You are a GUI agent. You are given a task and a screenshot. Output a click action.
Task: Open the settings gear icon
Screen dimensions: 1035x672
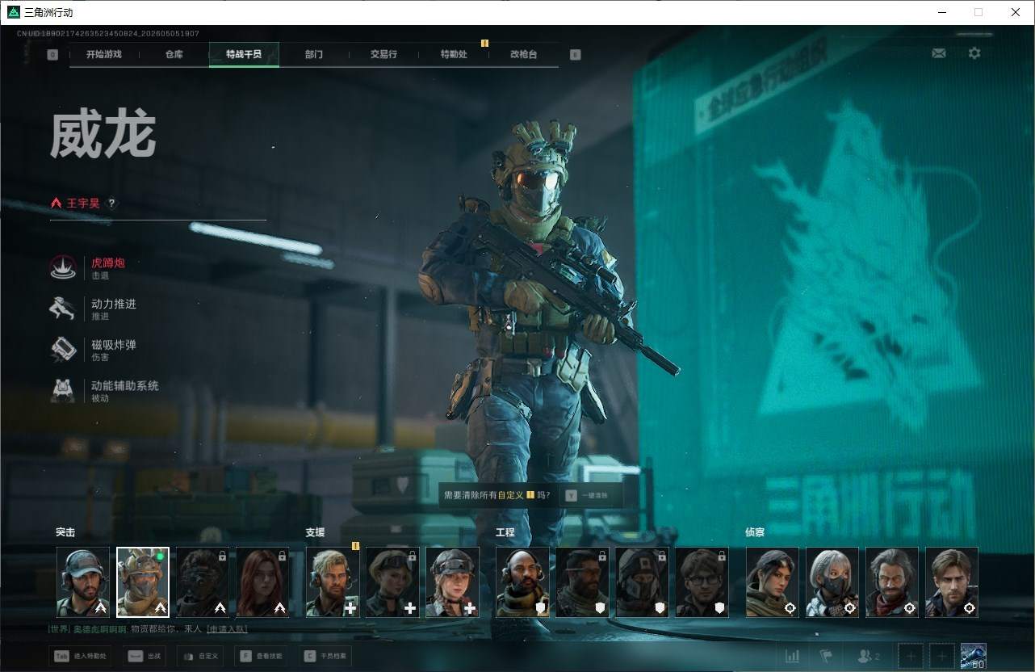click(974, 53)
